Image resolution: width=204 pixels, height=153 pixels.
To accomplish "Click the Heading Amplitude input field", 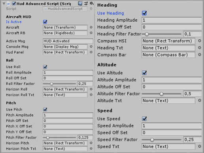I will pyautogui.click(x=172, y=20).
